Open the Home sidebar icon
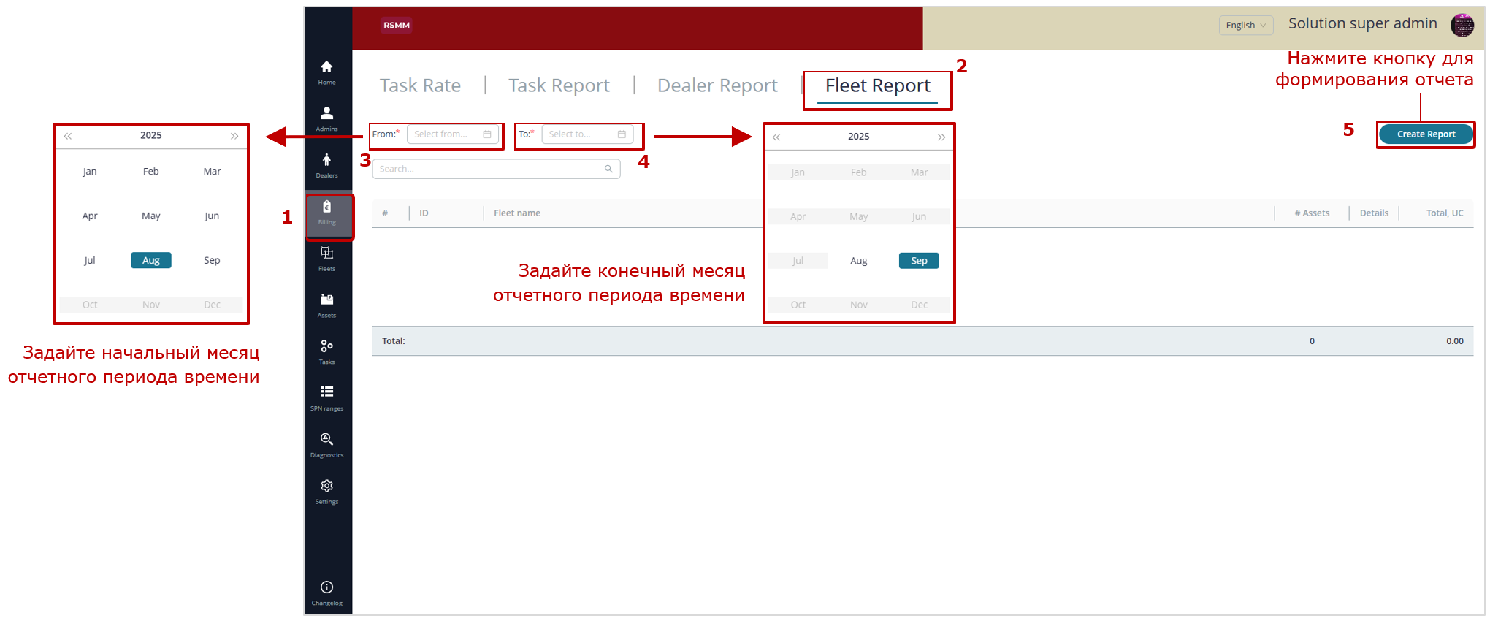 click(x=326, y=72)
